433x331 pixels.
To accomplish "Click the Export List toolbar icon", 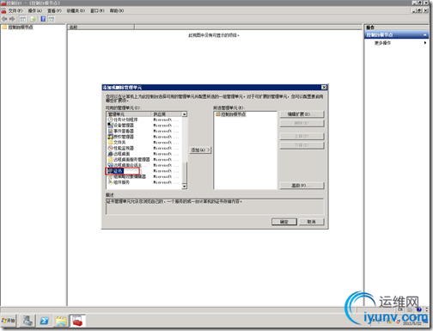I will [33, 19].
